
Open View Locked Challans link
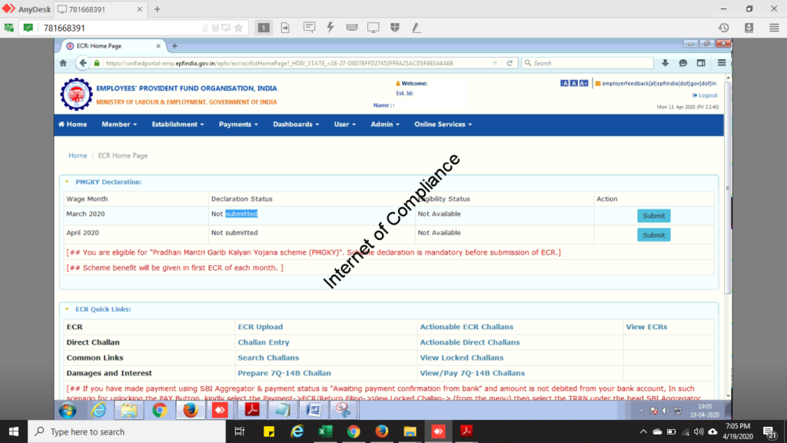pyautogui.click(x=461, y=358)
